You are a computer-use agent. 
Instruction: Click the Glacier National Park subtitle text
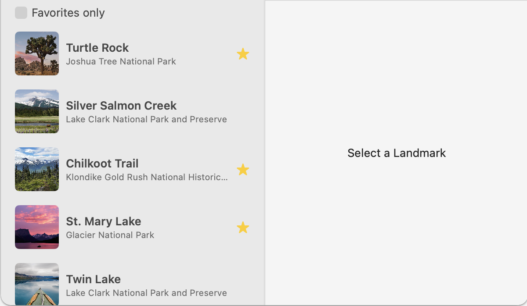pos(110,235)
